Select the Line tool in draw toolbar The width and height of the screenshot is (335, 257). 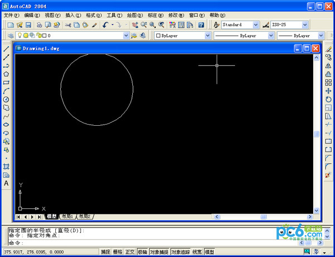point(6,49)
